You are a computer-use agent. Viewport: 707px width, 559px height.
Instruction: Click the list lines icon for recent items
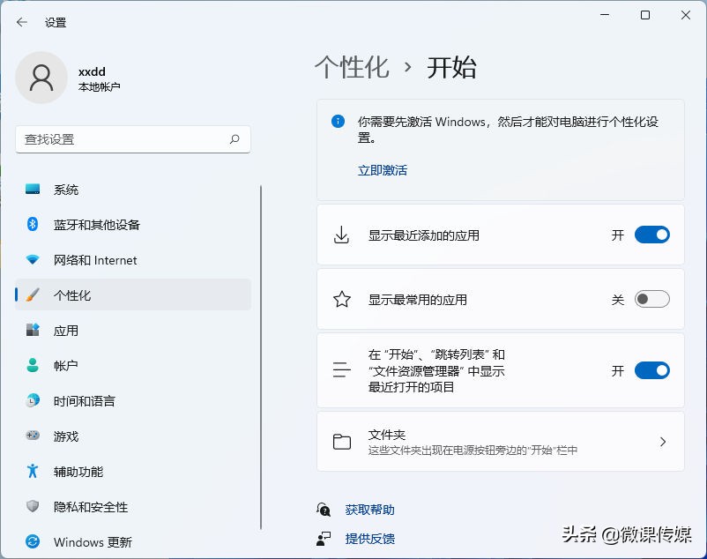point(341,370)
